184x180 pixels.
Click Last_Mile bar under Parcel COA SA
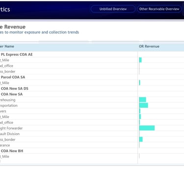click(x=140, y=83)
